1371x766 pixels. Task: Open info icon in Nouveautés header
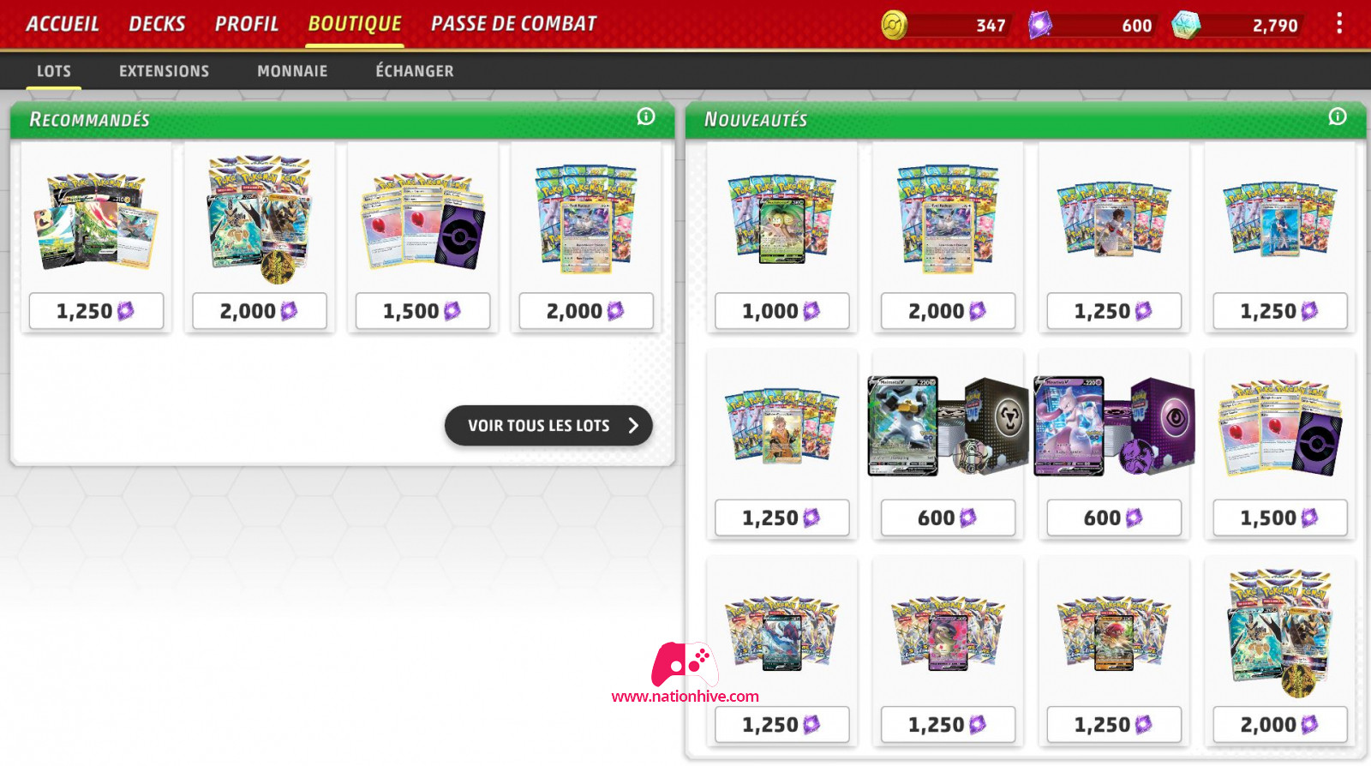1338,117
